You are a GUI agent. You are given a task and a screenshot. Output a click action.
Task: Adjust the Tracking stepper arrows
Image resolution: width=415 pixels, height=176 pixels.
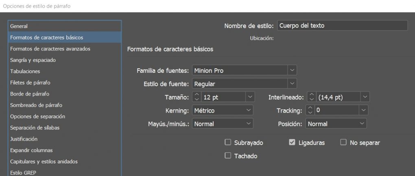click(x=310, y=110)
